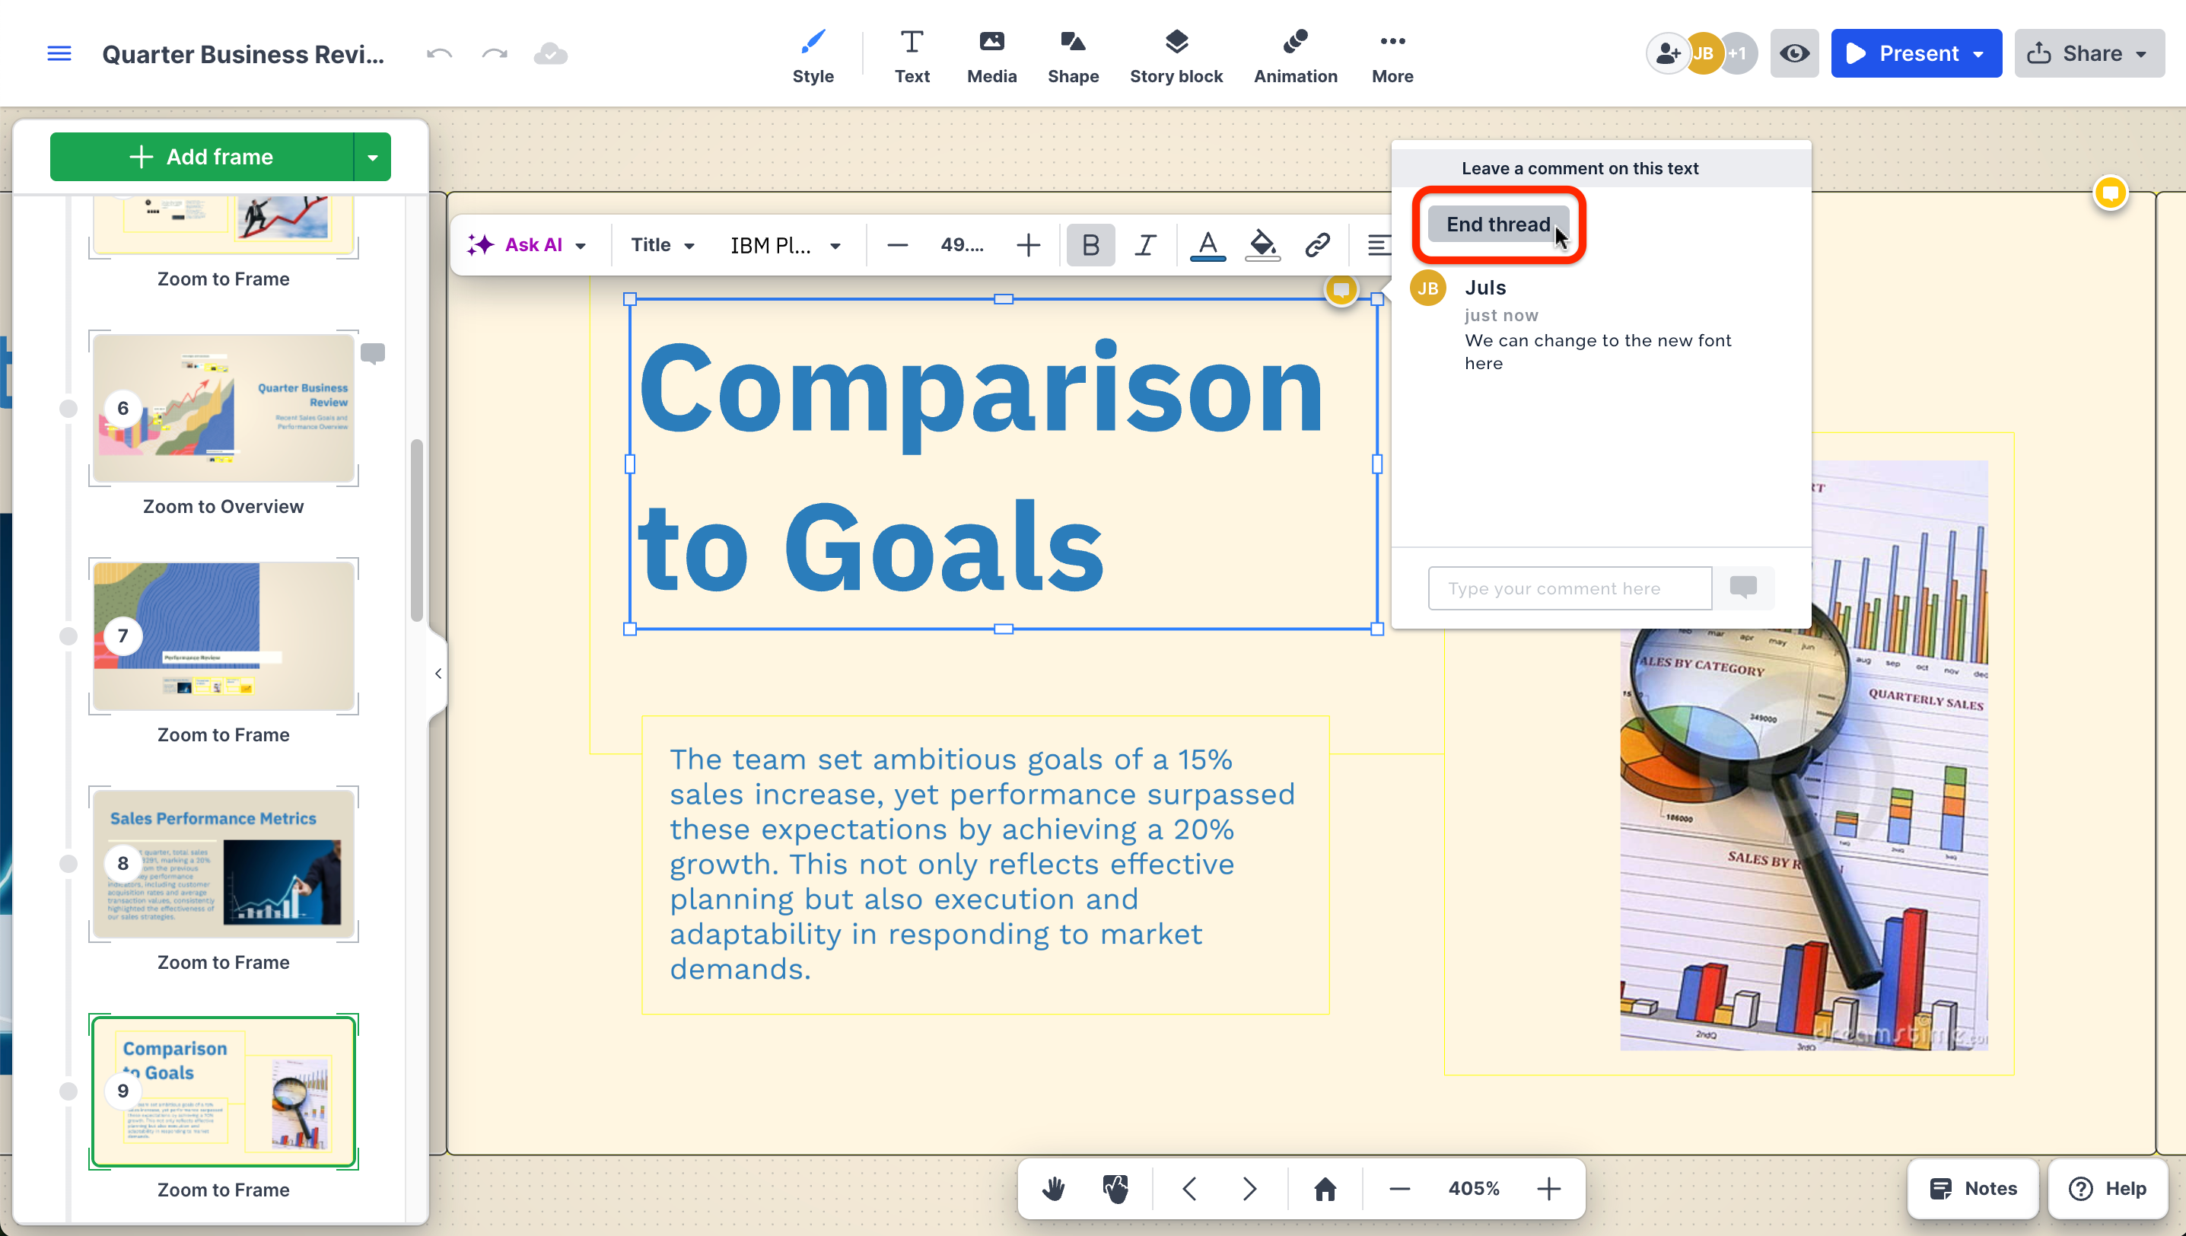Select the grabbing hand tool
The width and height of the screenshot is (2186, 1236).
tap(1115, 1189)
